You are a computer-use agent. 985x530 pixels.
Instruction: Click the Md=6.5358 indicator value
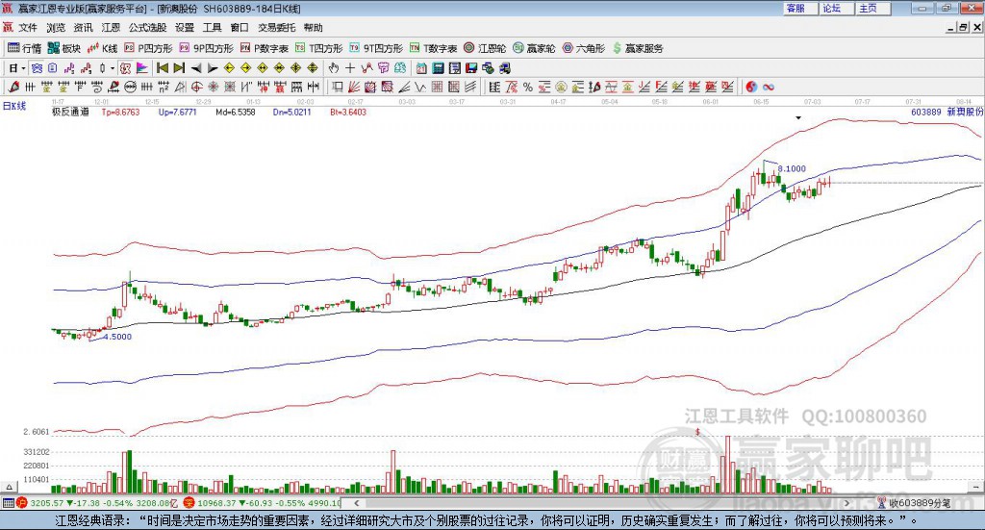[236, 112]
